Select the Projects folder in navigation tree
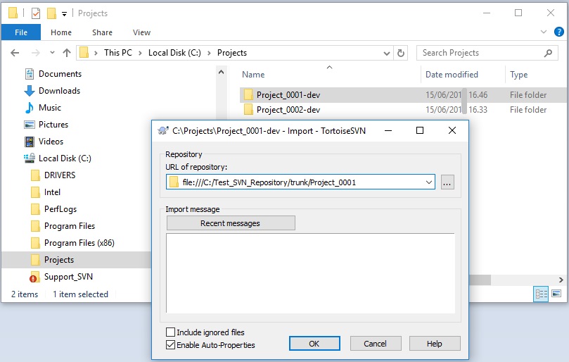Screen dimensions: 569x362 pos(59,260)
